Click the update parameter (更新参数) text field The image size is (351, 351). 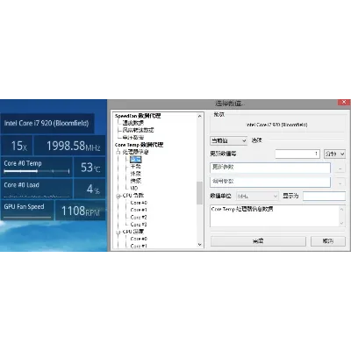(x=270, y=168)
